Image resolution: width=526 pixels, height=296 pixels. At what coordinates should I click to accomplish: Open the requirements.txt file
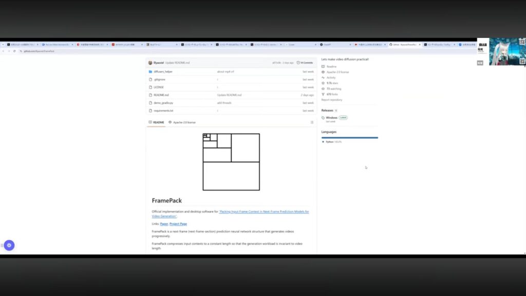164,110
